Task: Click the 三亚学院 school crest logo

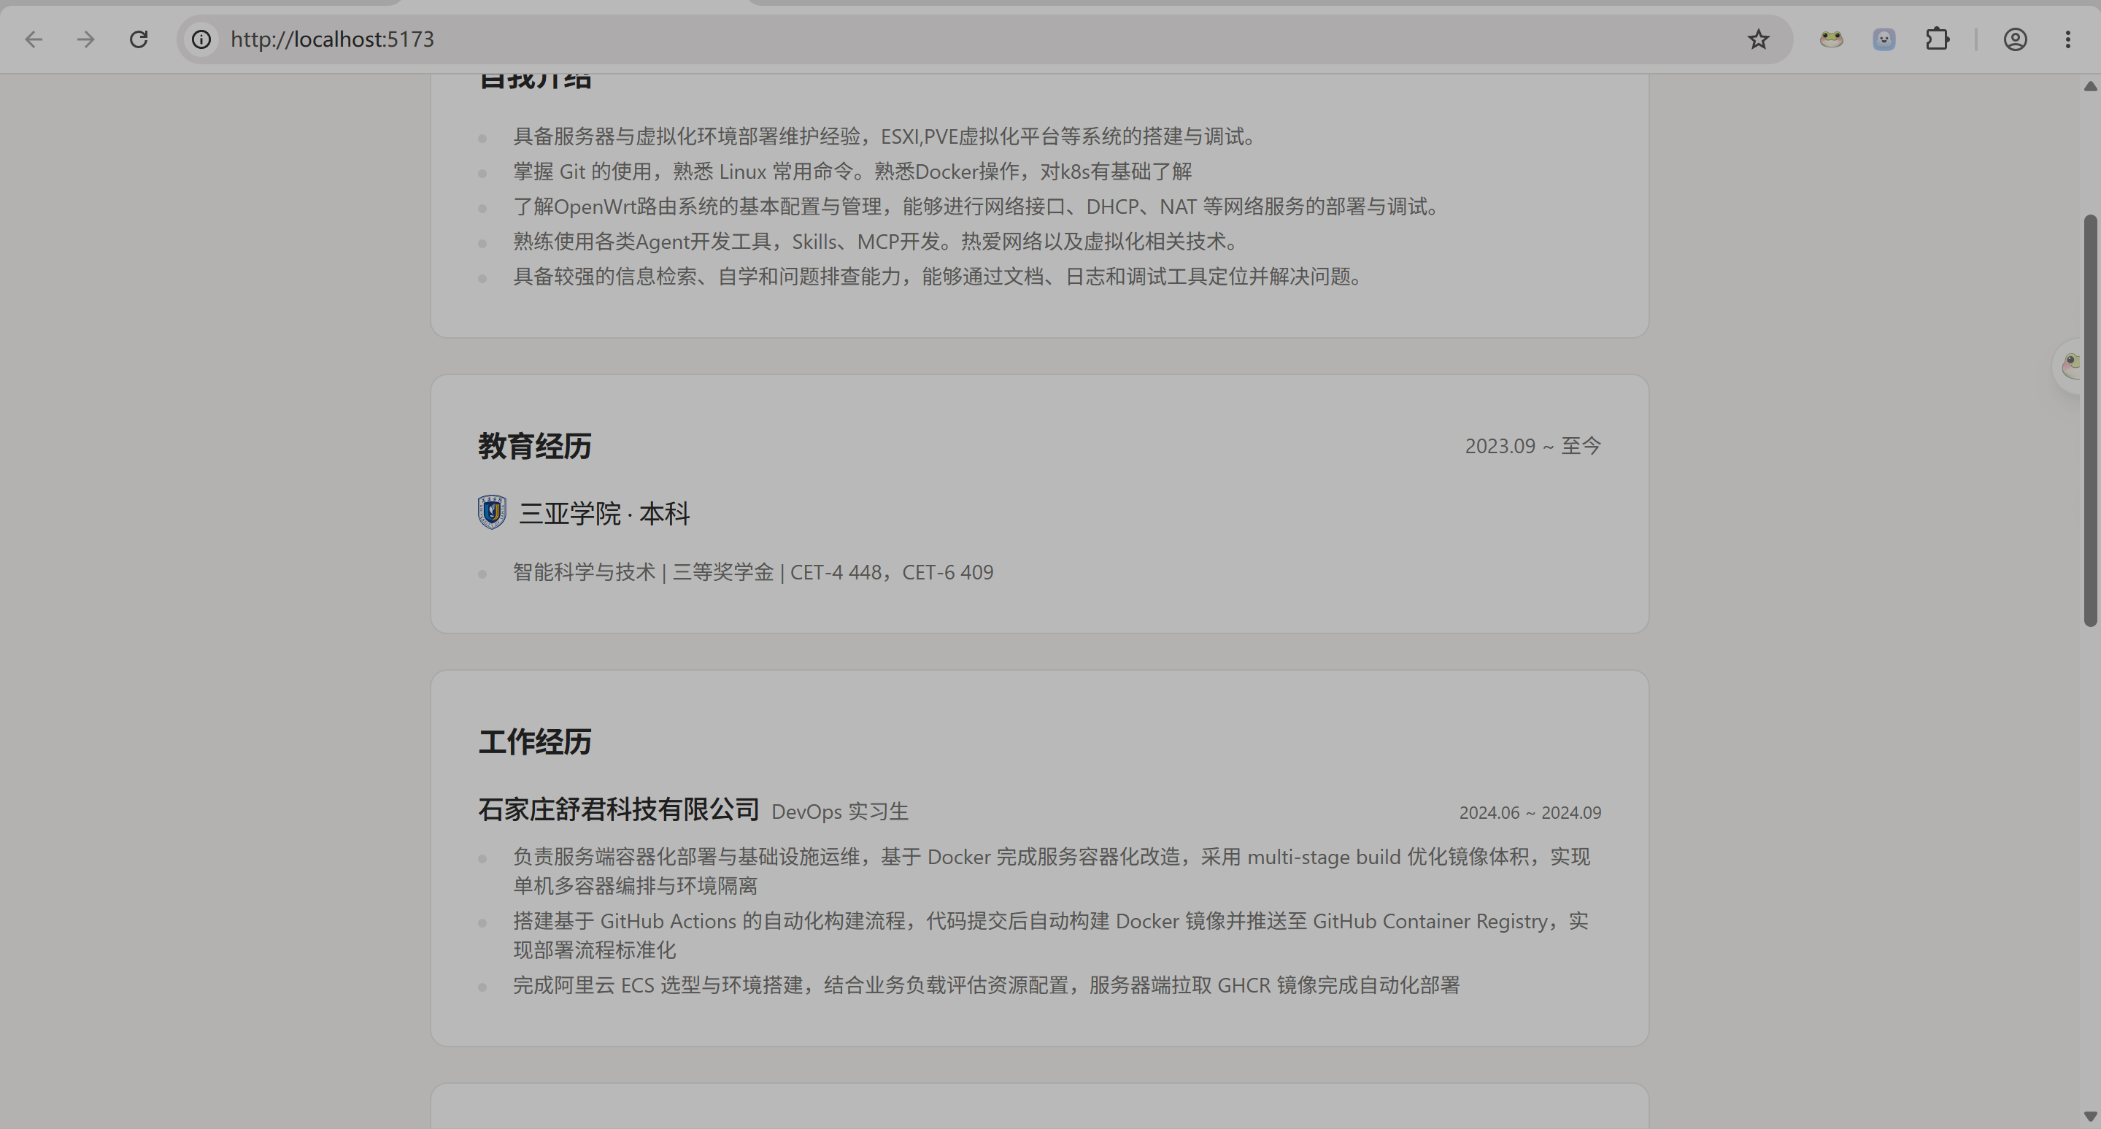Action: 492,512
